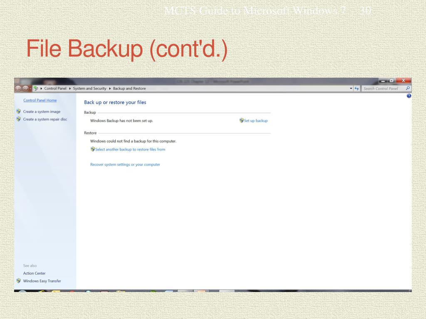
Task: Click heading Back up or restore your files
Action: [x=115, y=102]
